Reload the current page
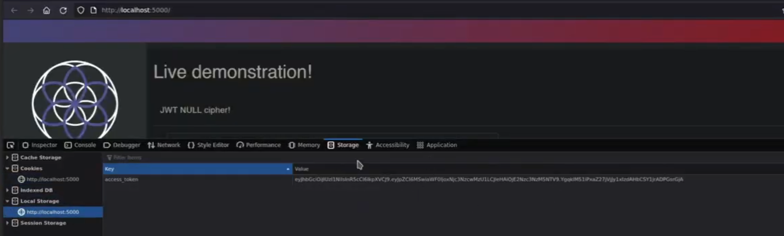Viewport: 784px width, 236px height. point(63,10)
